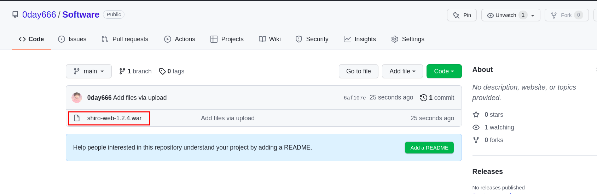This screenshot has width=597, height=194.
Task: Open the commit message link in the shiro-web file row
Action: 228,118
